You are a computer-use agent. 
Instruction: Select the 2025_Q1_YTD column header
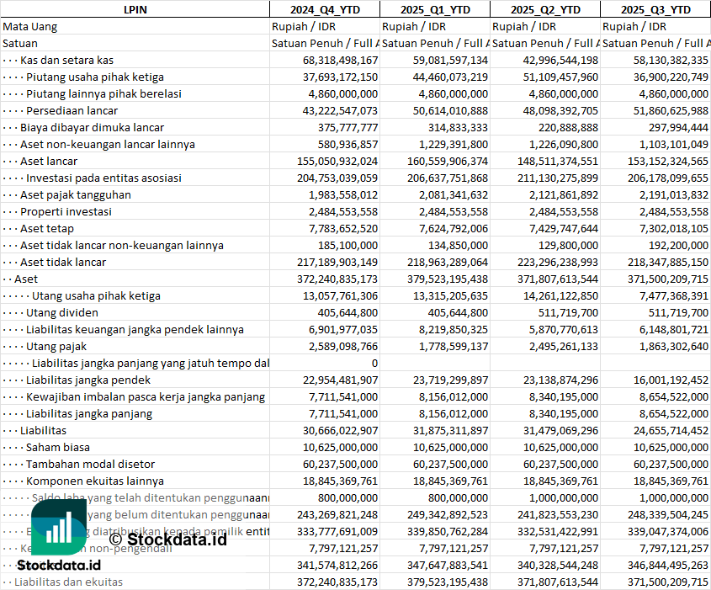tap(435, 9)
